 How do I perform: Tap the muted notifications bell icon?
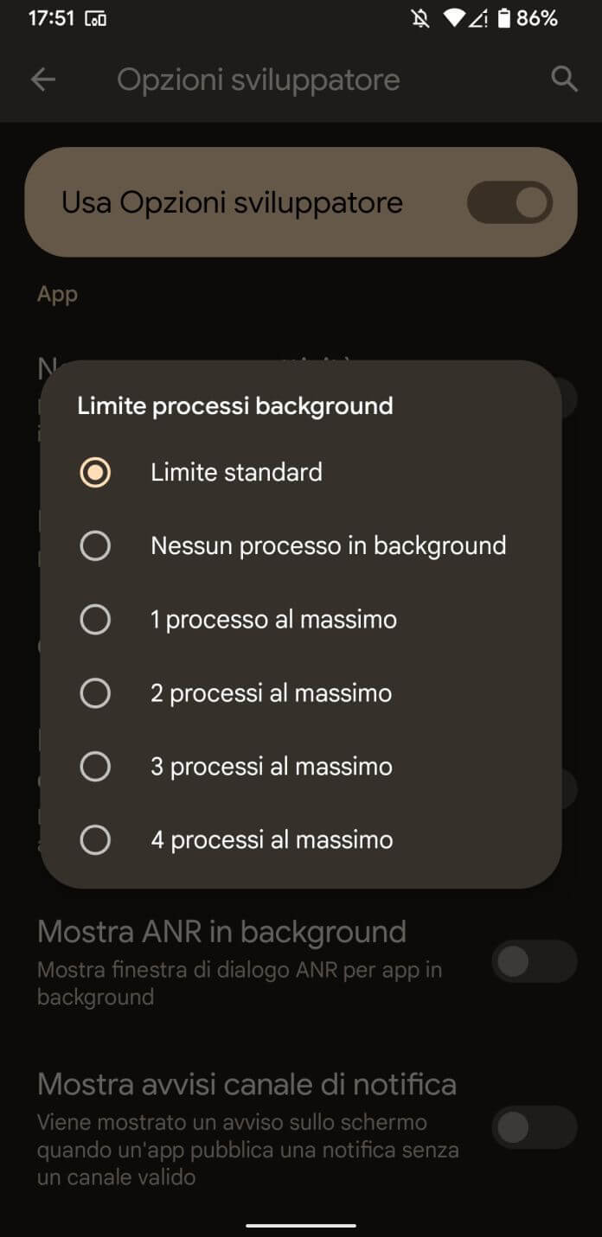420,18
